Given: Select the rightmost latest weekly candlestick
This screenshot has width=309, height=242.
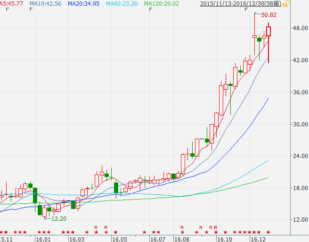Looking at the screenshot, I should [268, 32].
